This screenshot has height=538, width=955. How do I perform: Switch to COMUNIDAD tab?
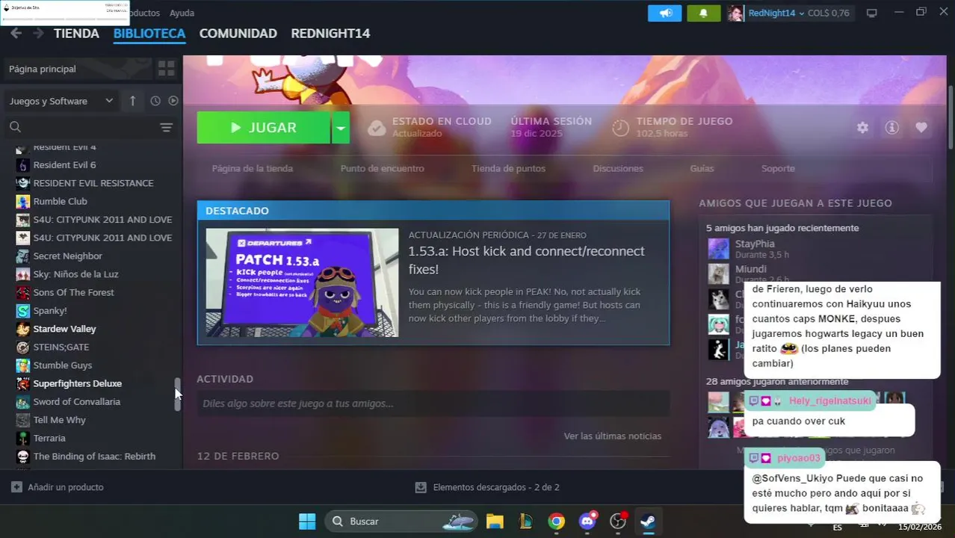238,33
